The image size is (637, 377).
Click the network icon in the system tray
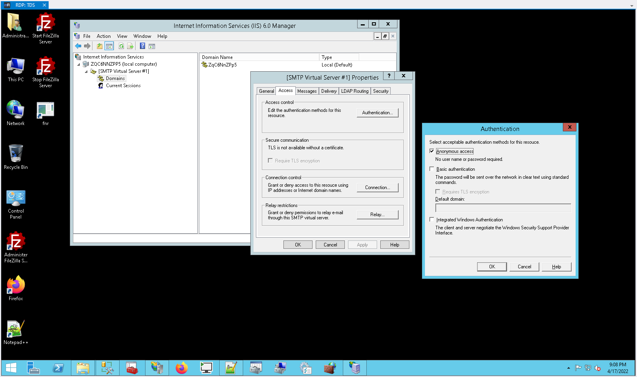pyautogui.click(x=588, y=368)
